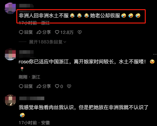Open the second commenter's avatar

tap(10, 55)
